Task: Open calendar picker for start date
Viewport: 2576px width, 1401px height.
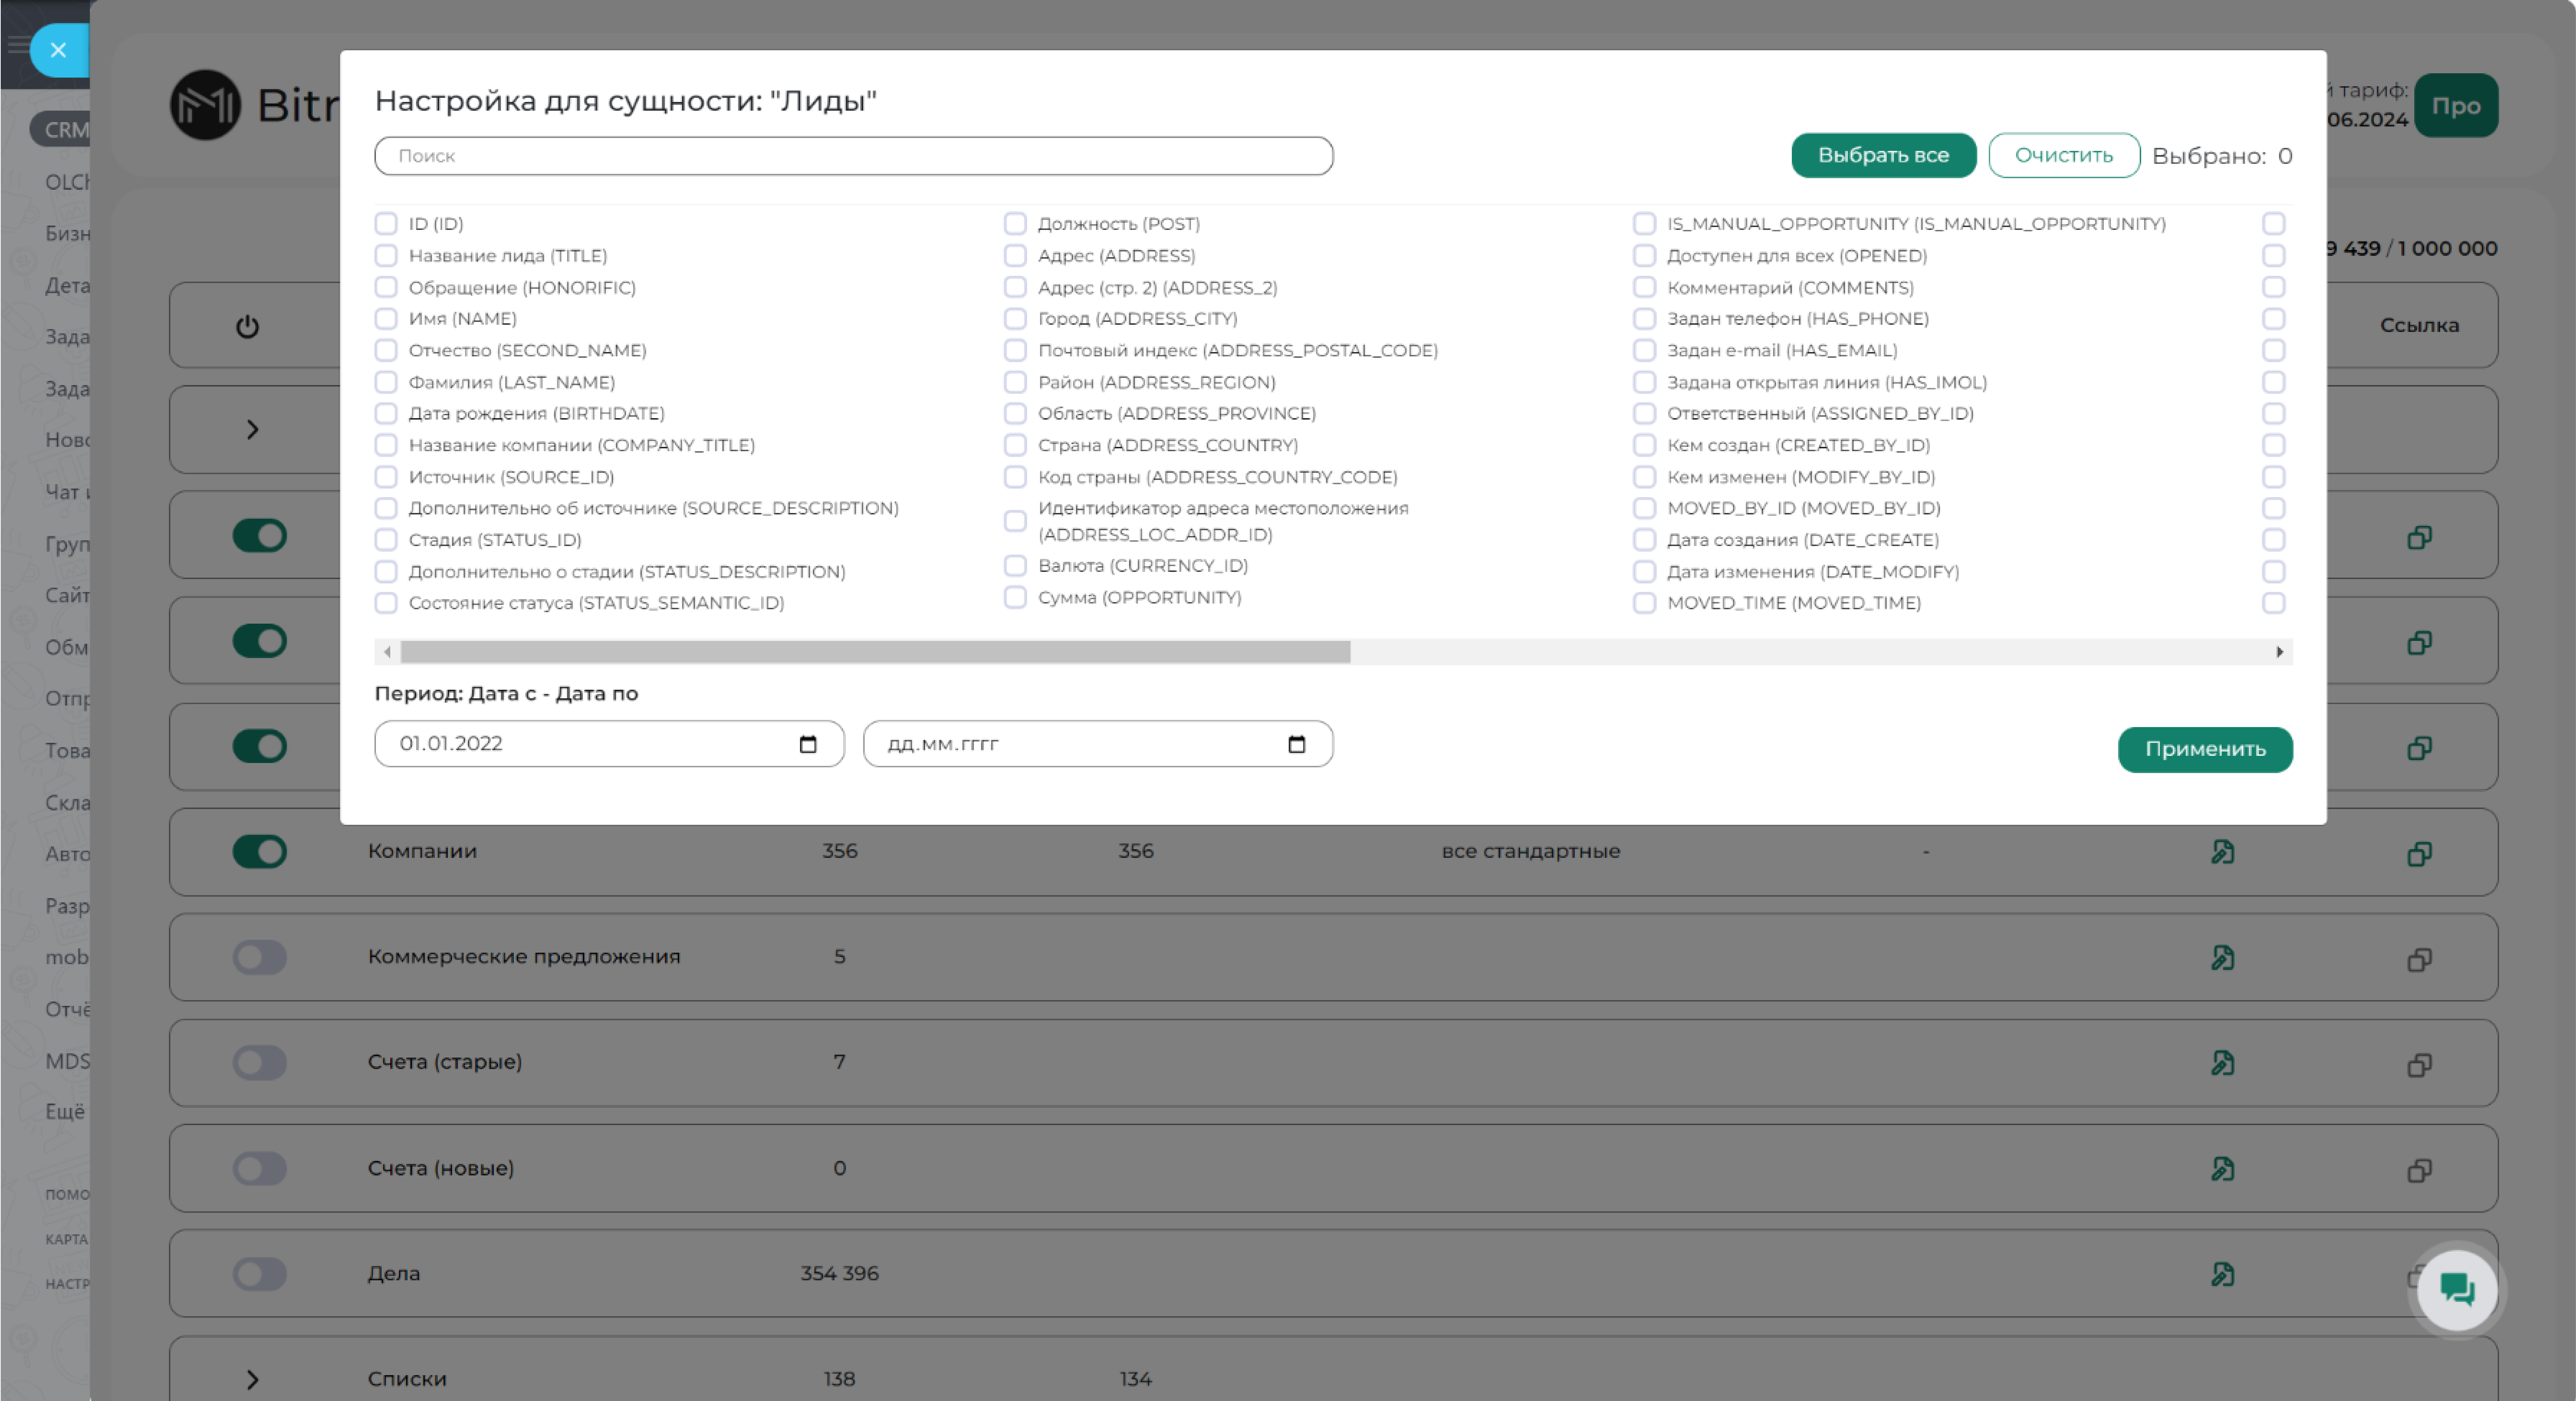Action: [x=808, y=744]
